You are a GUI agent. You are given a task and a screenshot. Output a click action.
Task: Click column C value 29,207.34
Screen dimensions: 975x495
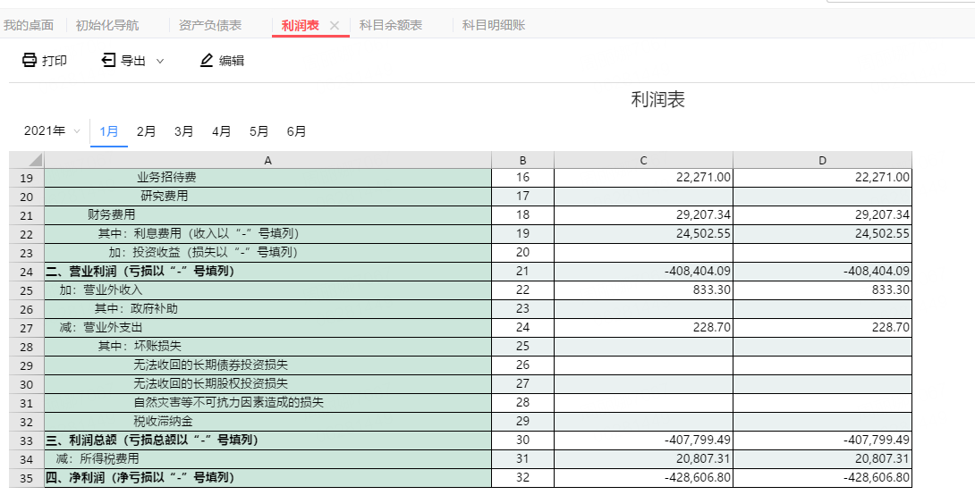(x=643, y=215)
